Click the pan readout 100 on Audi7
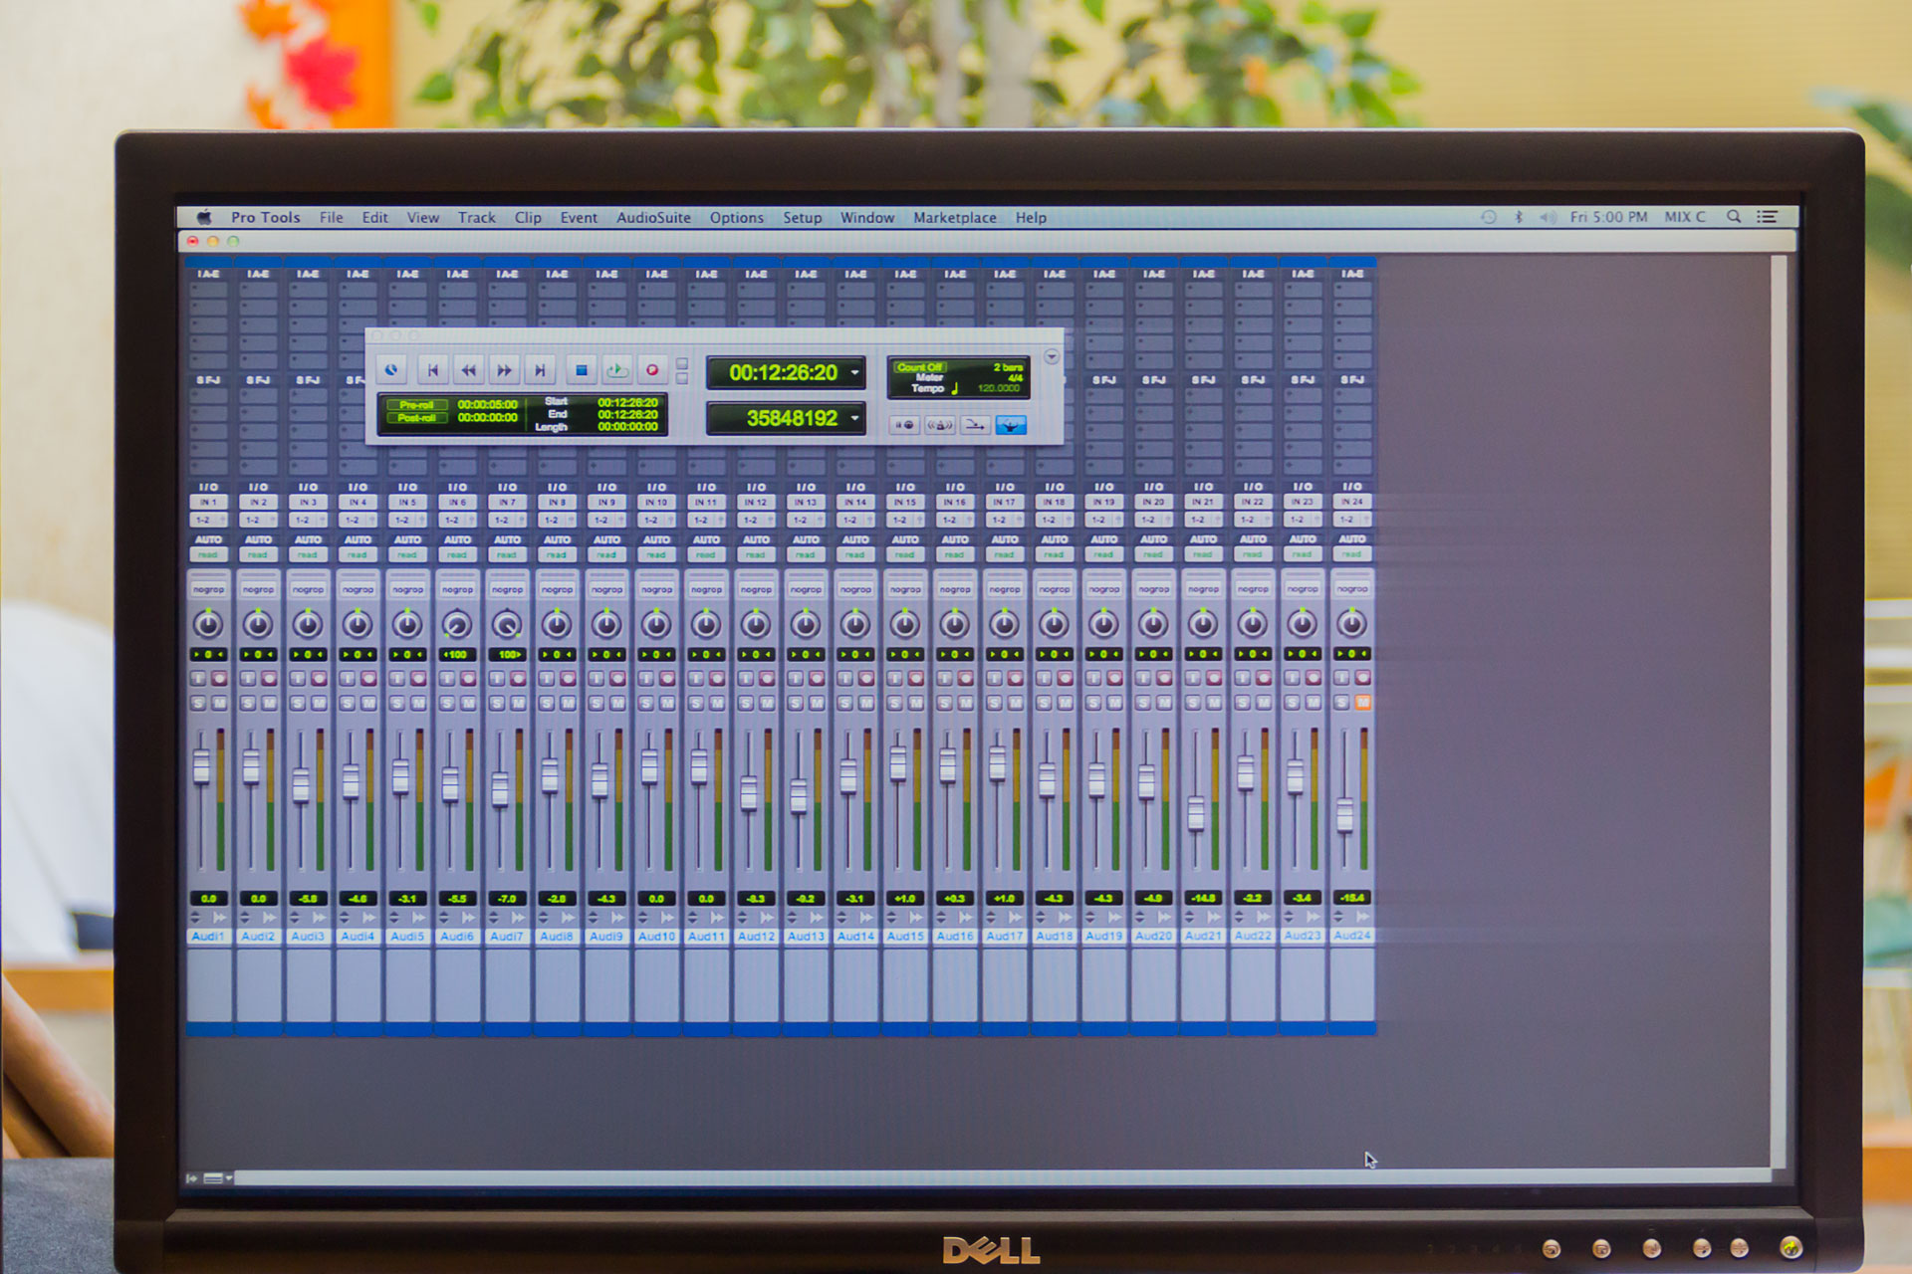 pyautogui.click(x=507, y=655)
